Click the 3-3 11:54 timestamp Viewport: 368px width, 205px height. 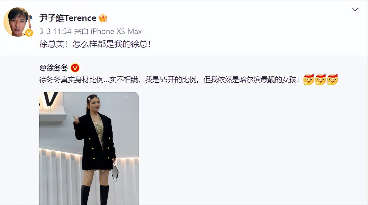coord(55,31)
